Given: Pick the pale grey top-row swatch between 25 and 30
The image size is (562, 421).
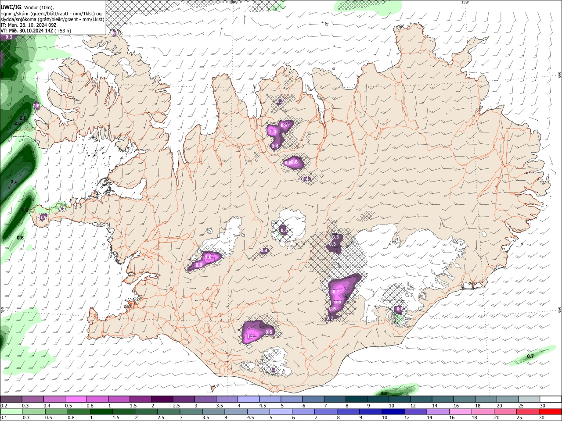Looking at the screenshot, I should [x=529, y=399].
